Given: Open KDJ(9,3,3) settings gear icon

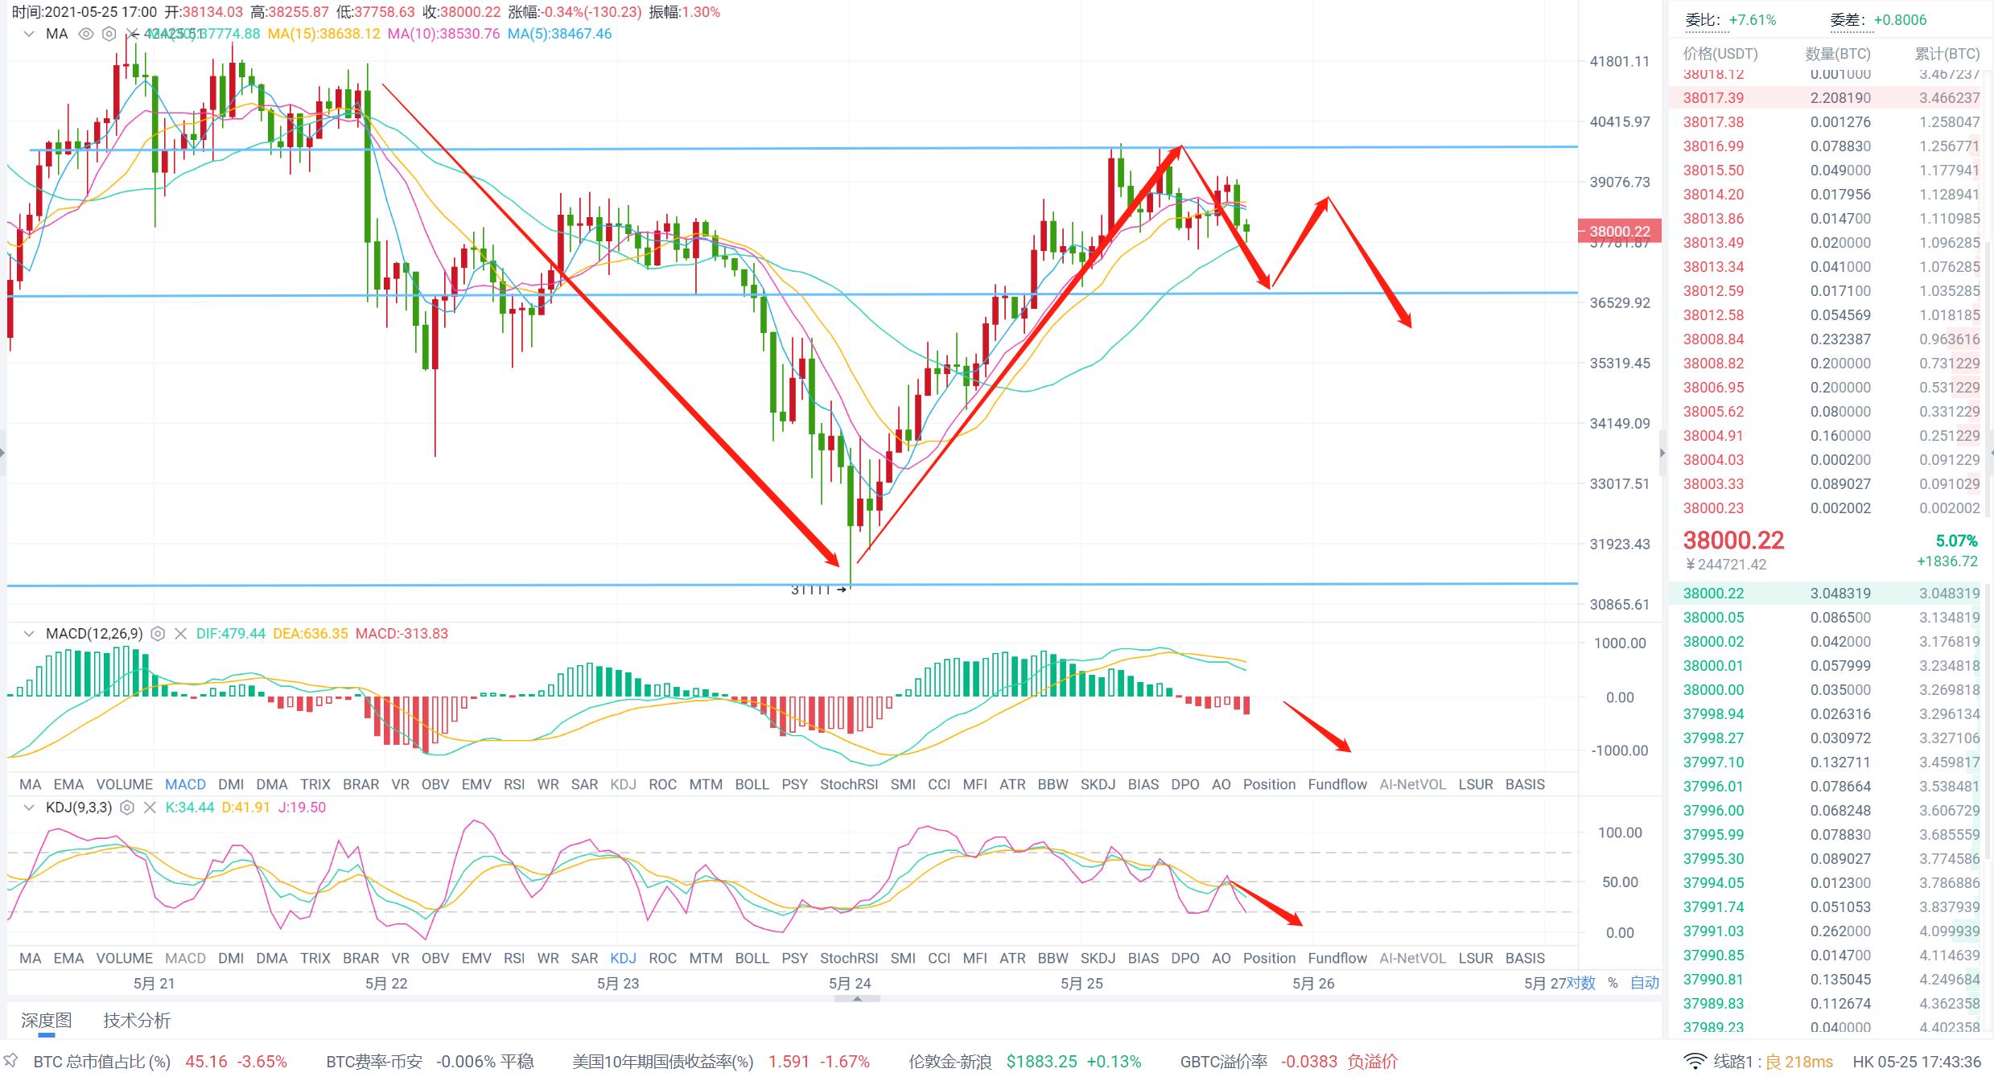Looking at the screenshot, I should coord(126,808).
